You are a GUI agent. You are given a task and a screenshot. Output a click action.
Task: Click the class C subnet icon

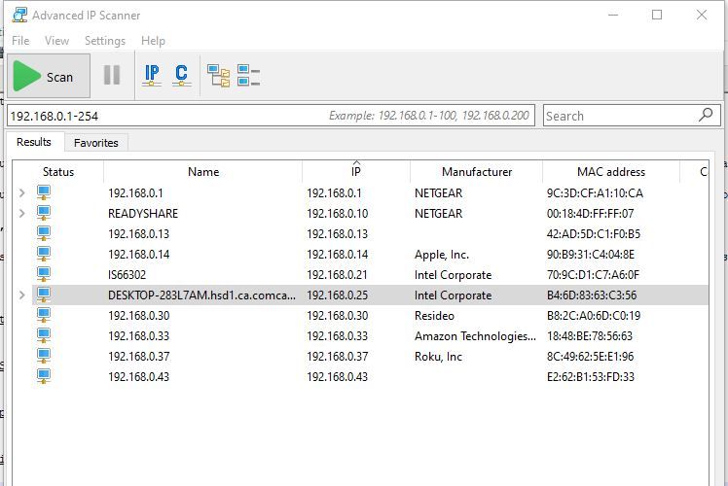[x=181, y=75]
